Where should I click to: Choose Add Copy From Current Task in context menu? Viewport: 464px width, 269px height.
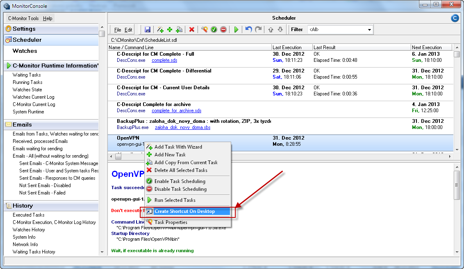tap(188, 163)
